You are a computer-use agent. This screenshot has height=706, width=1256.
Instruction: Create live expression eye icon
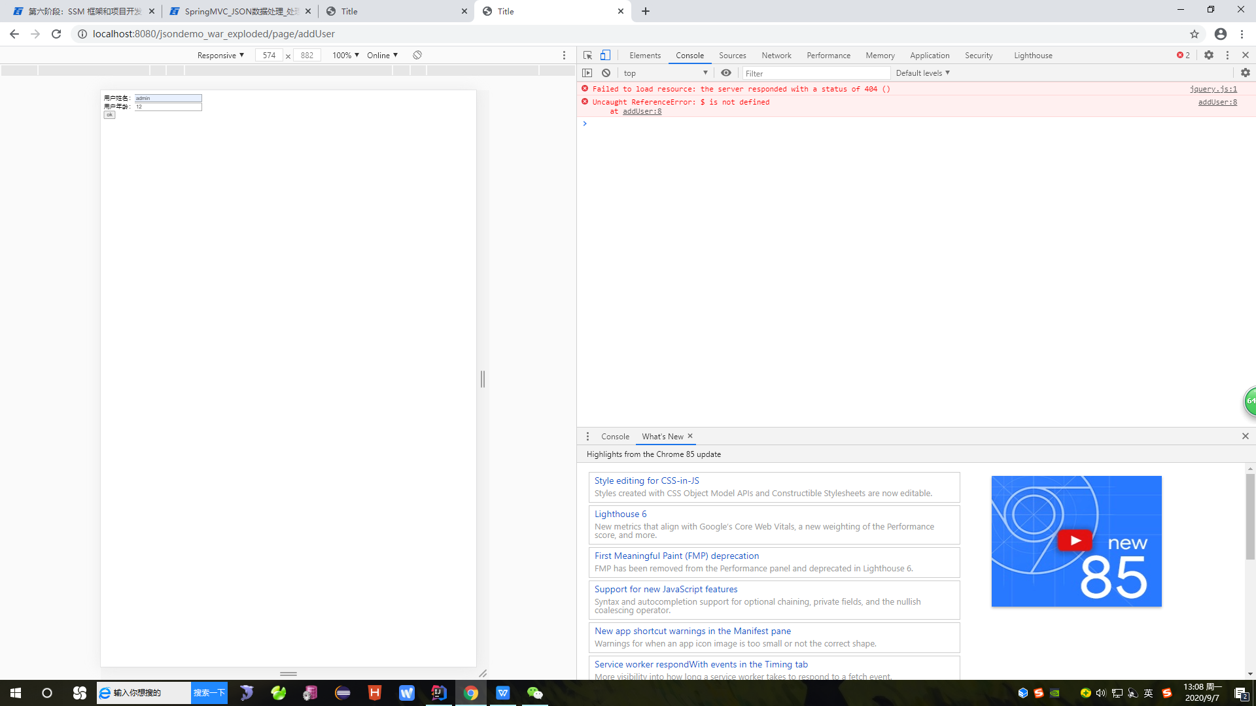(726, 73)
